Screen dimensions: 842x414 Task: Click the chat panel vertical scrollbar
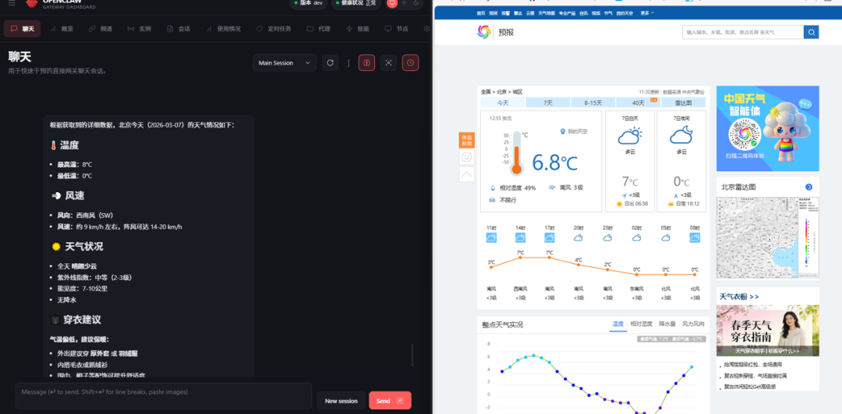(x=412, y=355)
